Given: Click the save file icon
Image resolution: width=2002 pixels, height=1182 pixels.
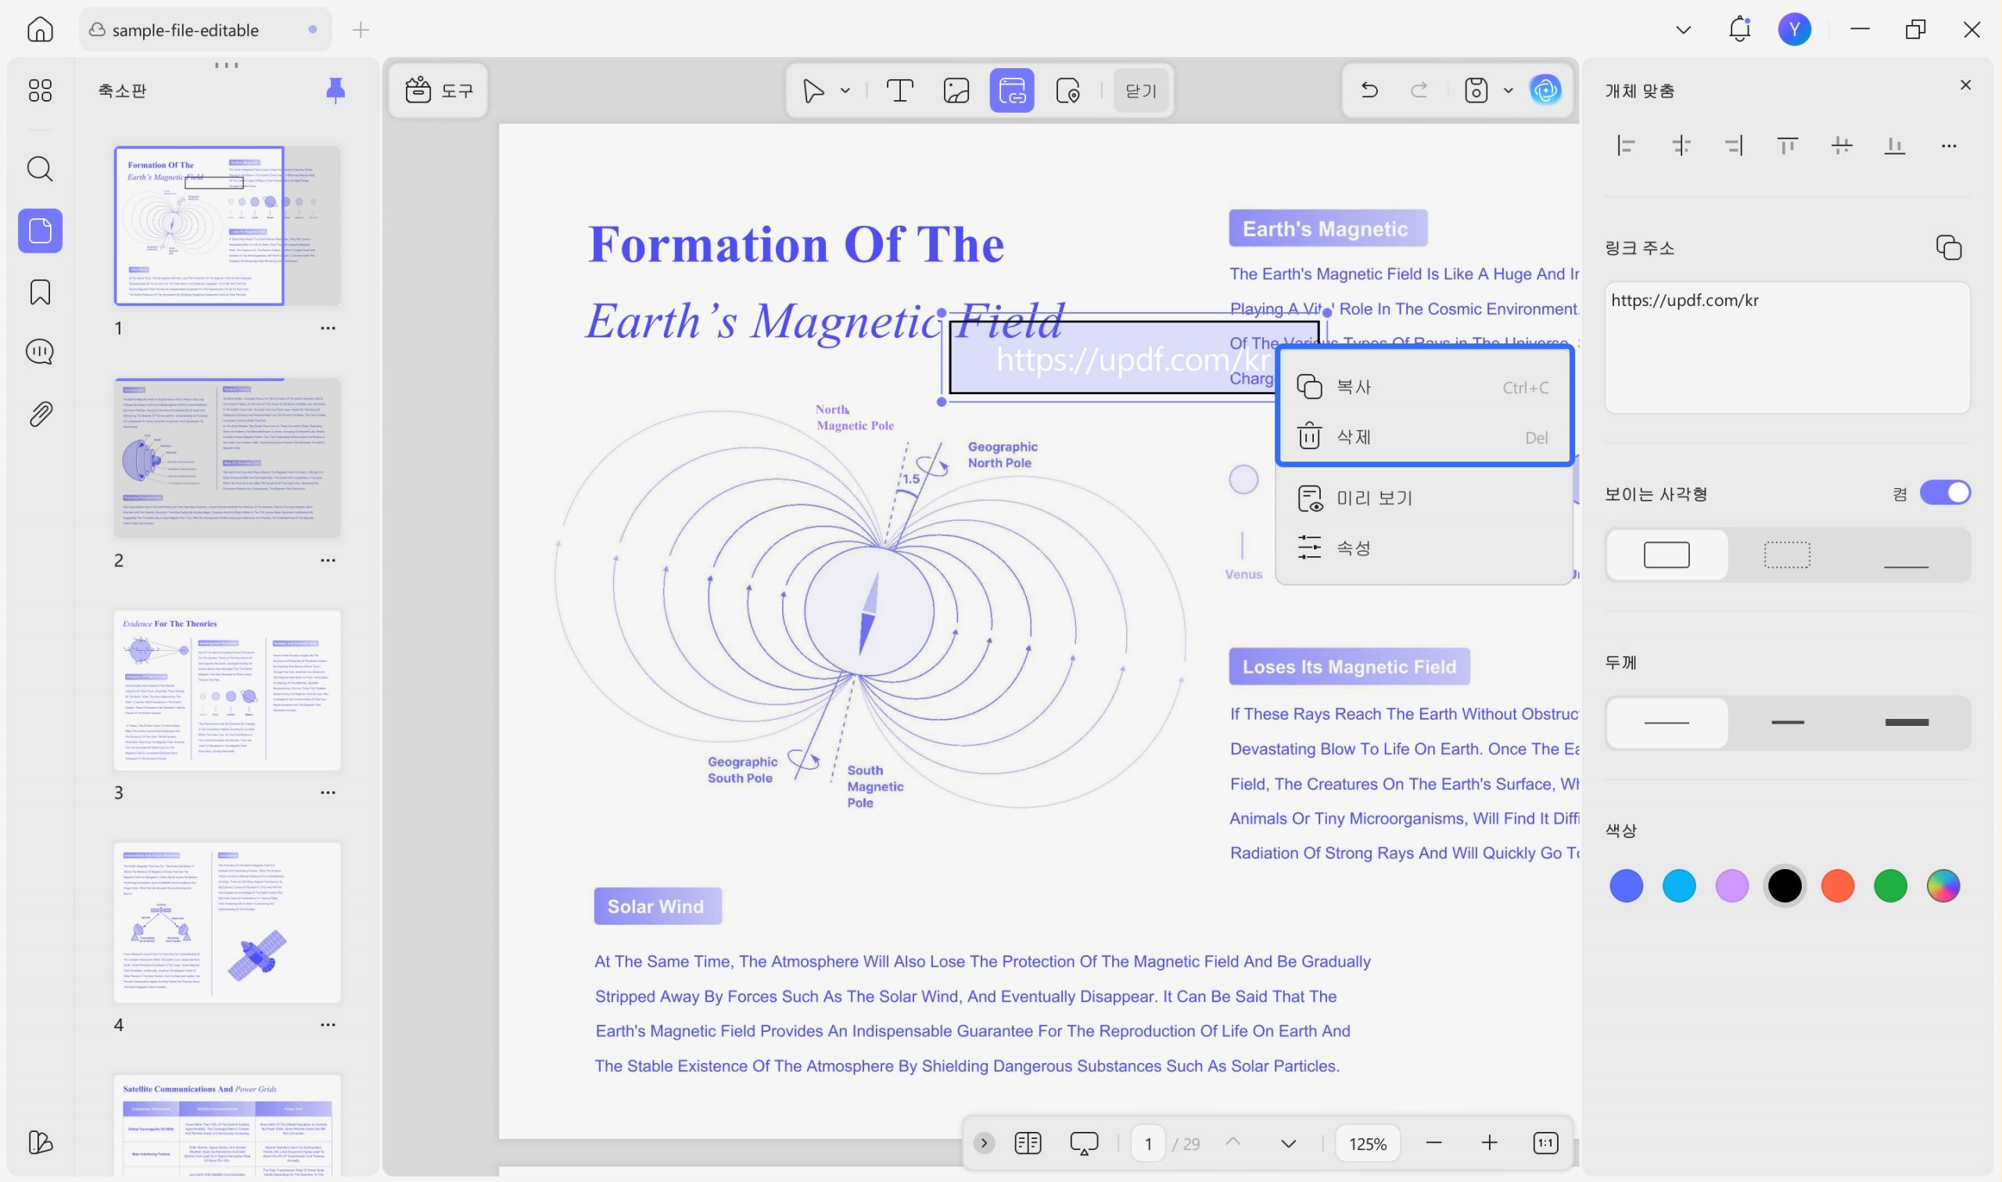Looking at the screenshot, I should tap(1476, 90).
